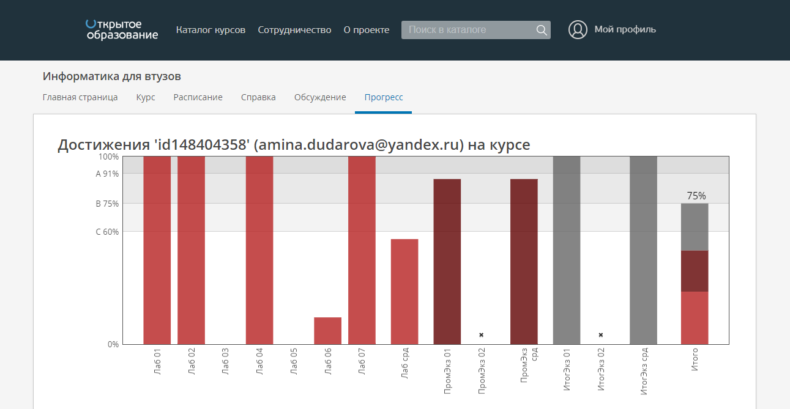Open Мой профиль link
790x409 pixels.
pos(625,29)
